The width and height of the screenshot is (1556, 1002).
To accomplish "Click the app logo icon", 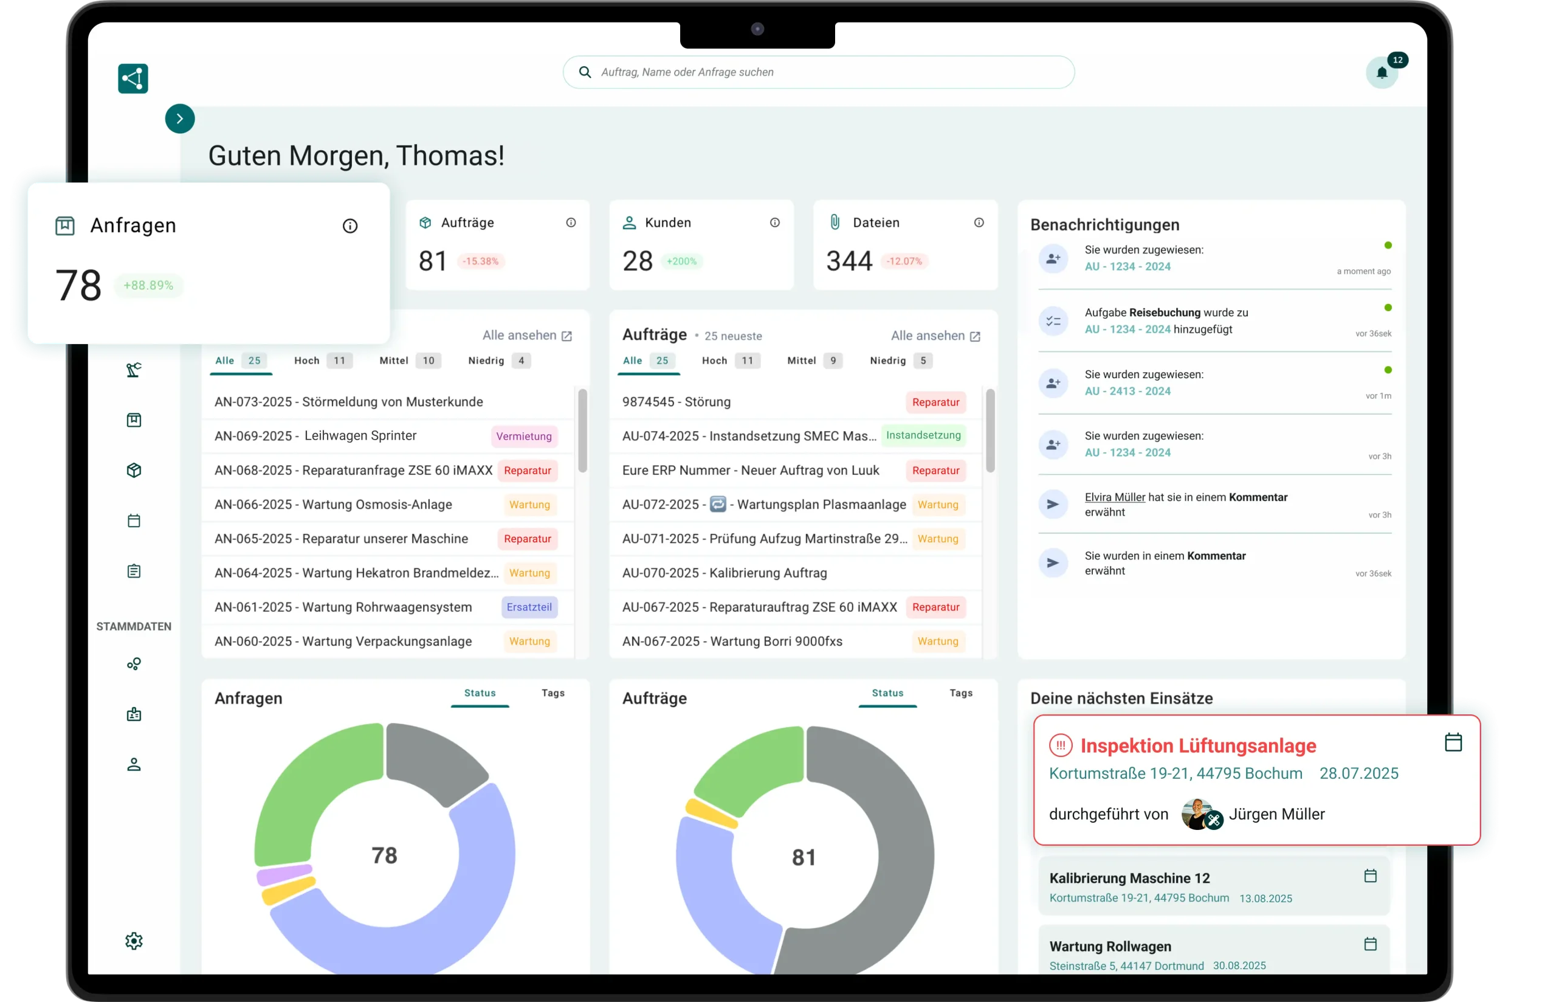I will click(x=133, y=78).
